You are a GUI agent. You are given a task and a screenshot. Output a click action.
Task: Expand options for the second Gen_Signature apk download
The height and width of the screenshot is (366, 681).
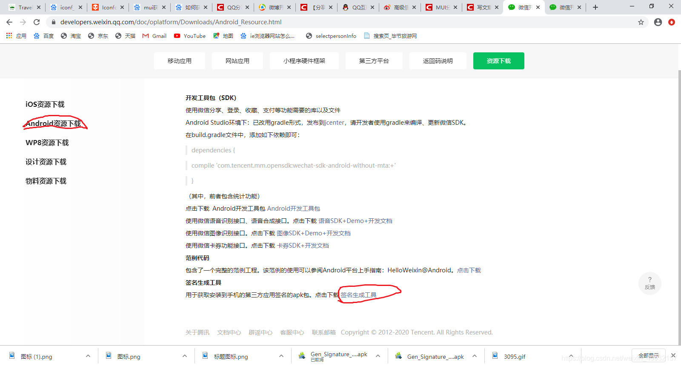(475, 356)
